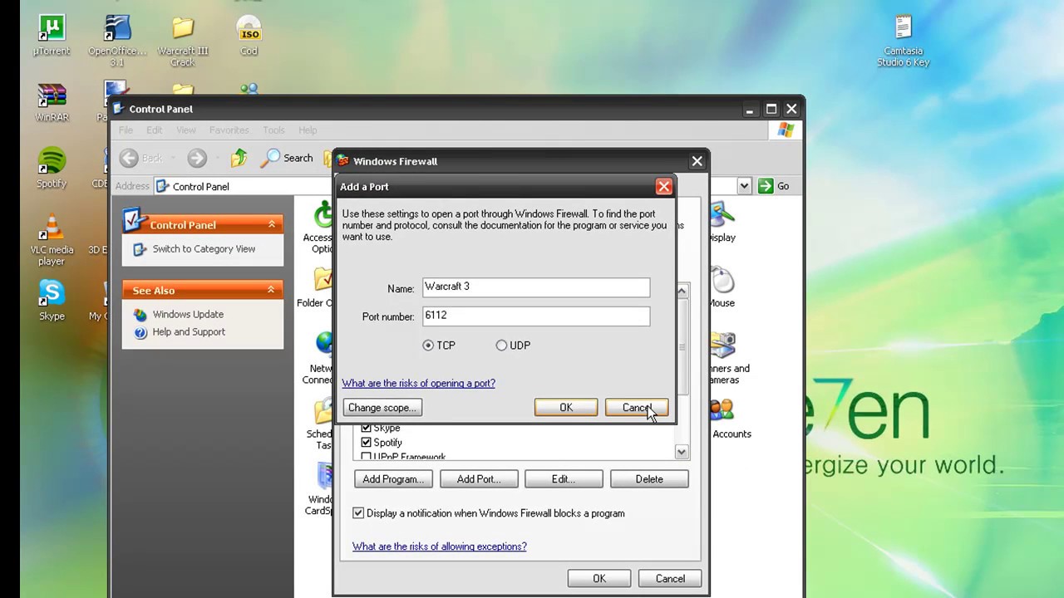The image size is (1064, 598).
Task: Click the Delete button in Windows Firewall
Action: coord(649,479)
